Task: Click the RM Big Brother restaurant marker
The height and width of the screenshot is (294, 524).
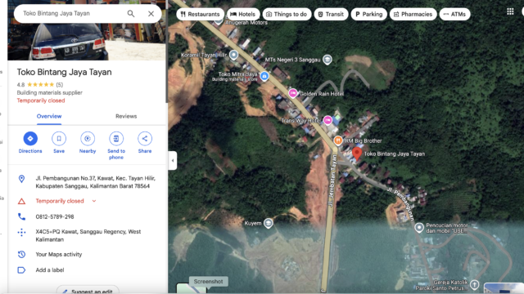Action: 338,140
